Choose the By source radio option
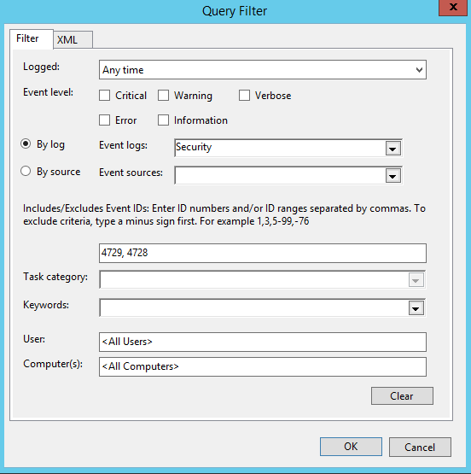 [x=26, y=171]
